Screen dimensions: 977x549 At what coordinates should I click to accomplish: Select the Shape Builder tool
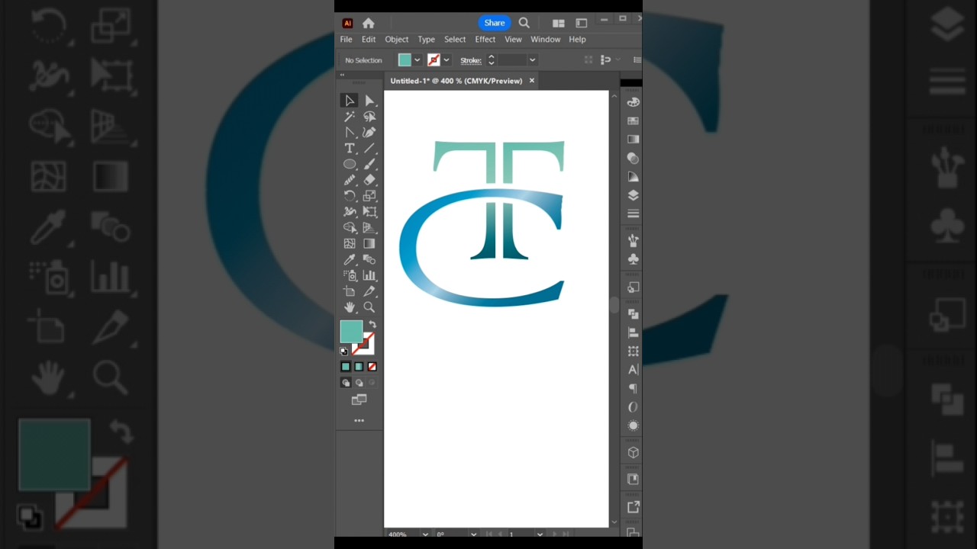click(x=350, y=228)
